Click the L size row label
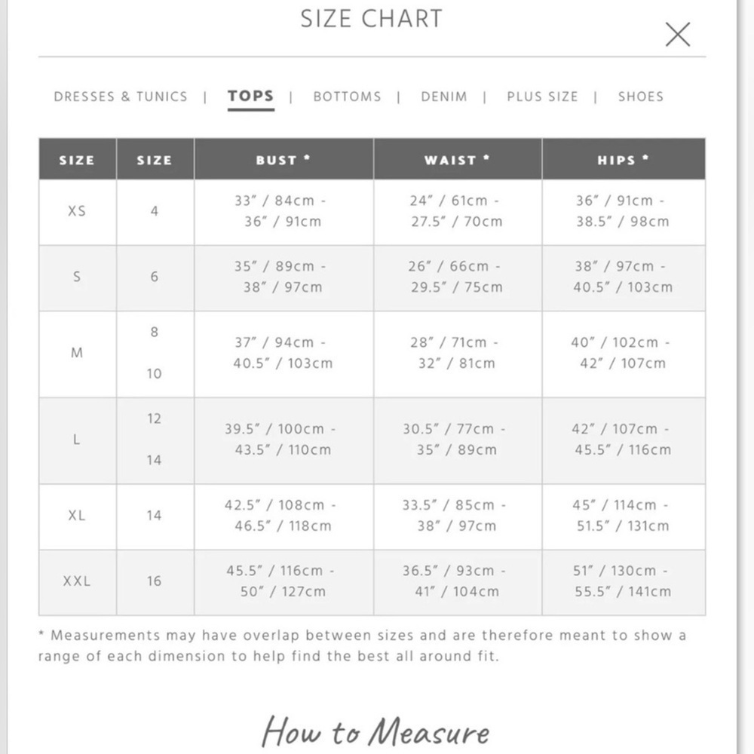Screen dimensions: 754x754 (76, 440)
